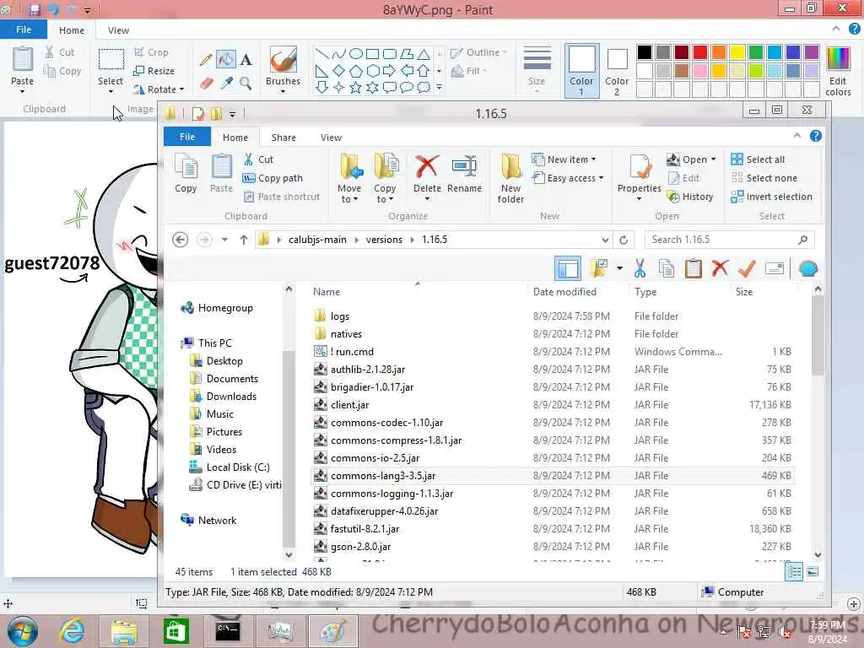The width and height of the screenshot is (864, 648).
Task: Click the Paste icon in Paint
Action: click(23, 60)
